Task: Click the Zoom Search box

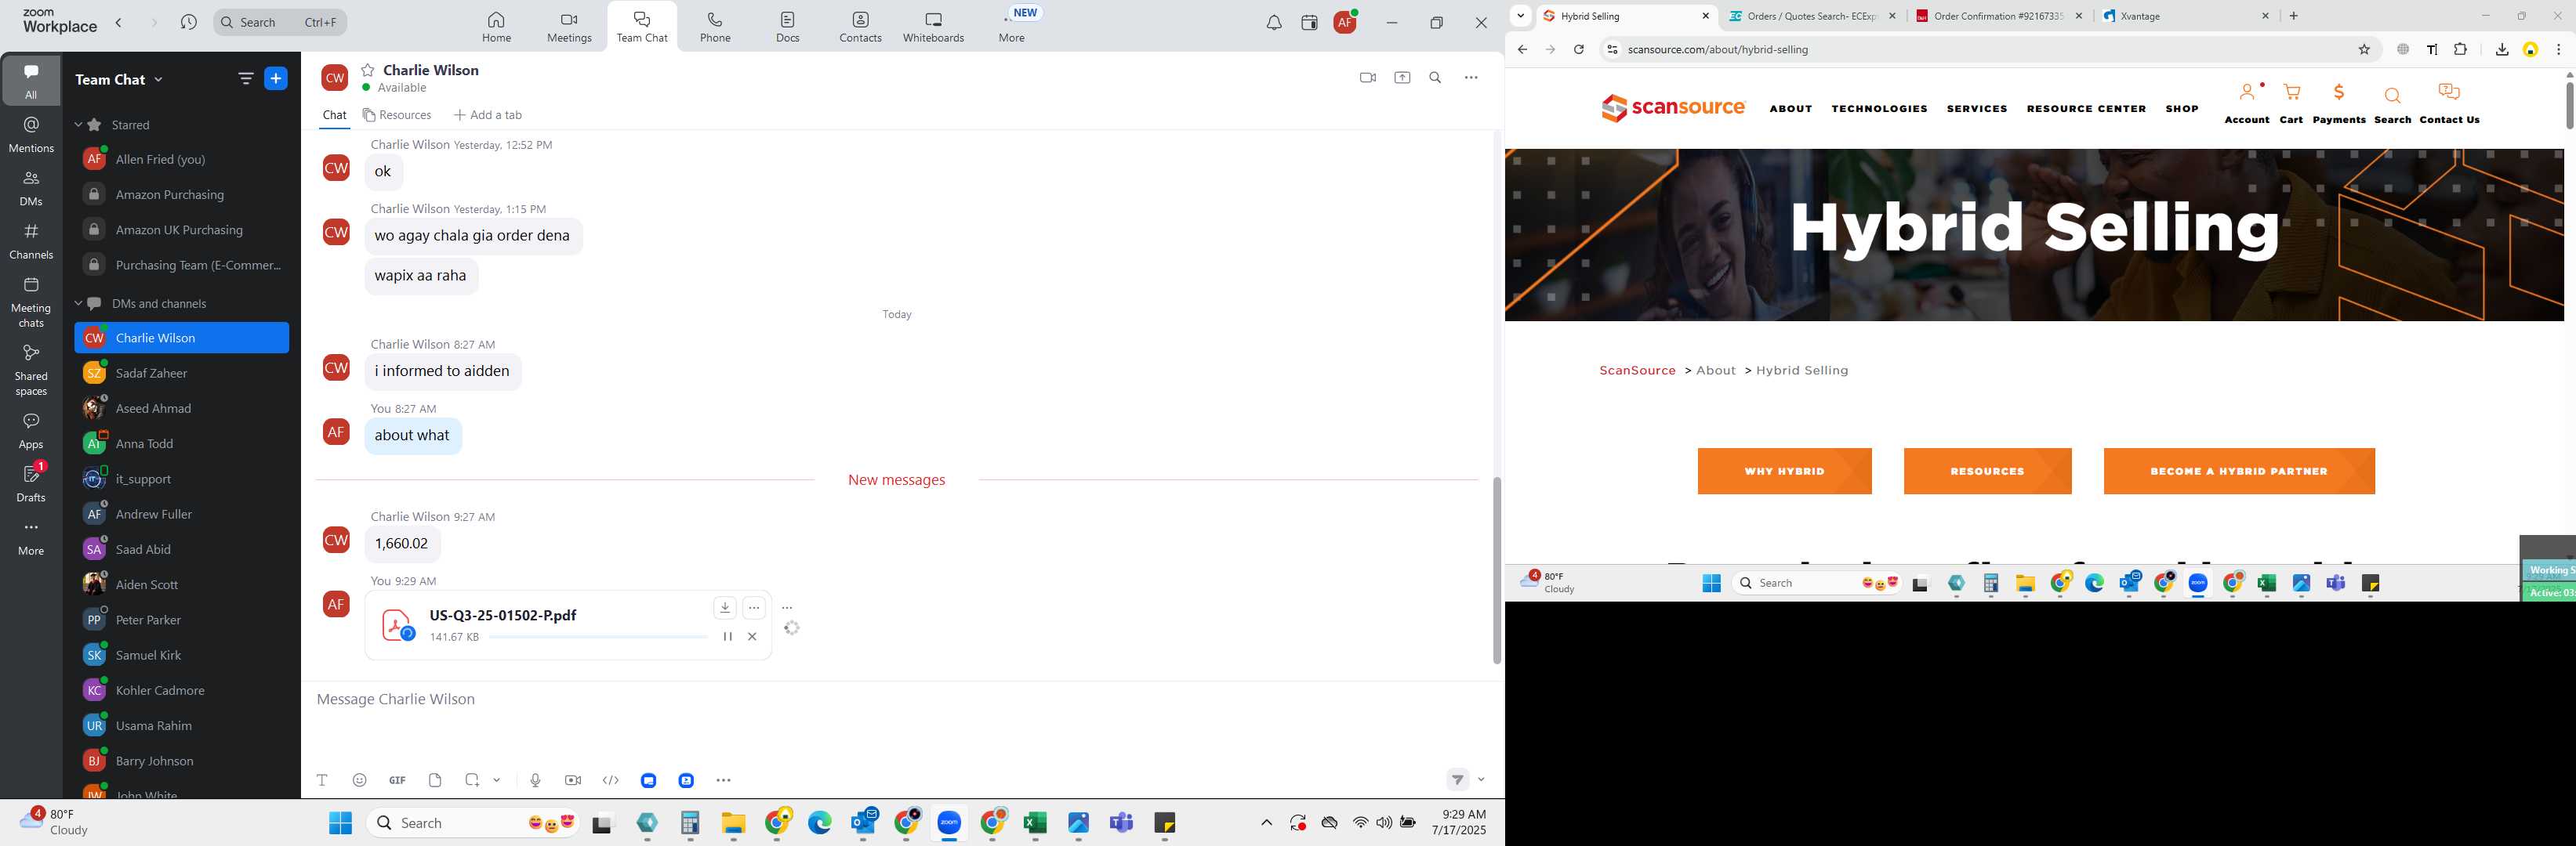Action: pos(280,22)
